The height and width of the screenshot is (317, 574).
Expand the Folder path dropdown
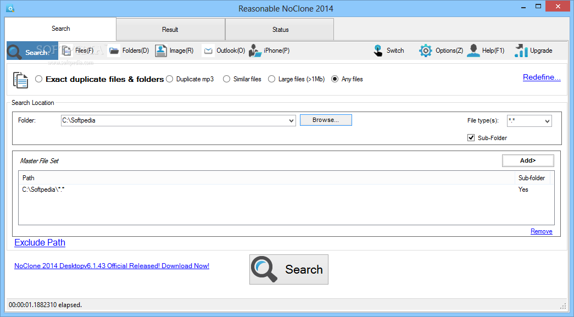point(291,120)
